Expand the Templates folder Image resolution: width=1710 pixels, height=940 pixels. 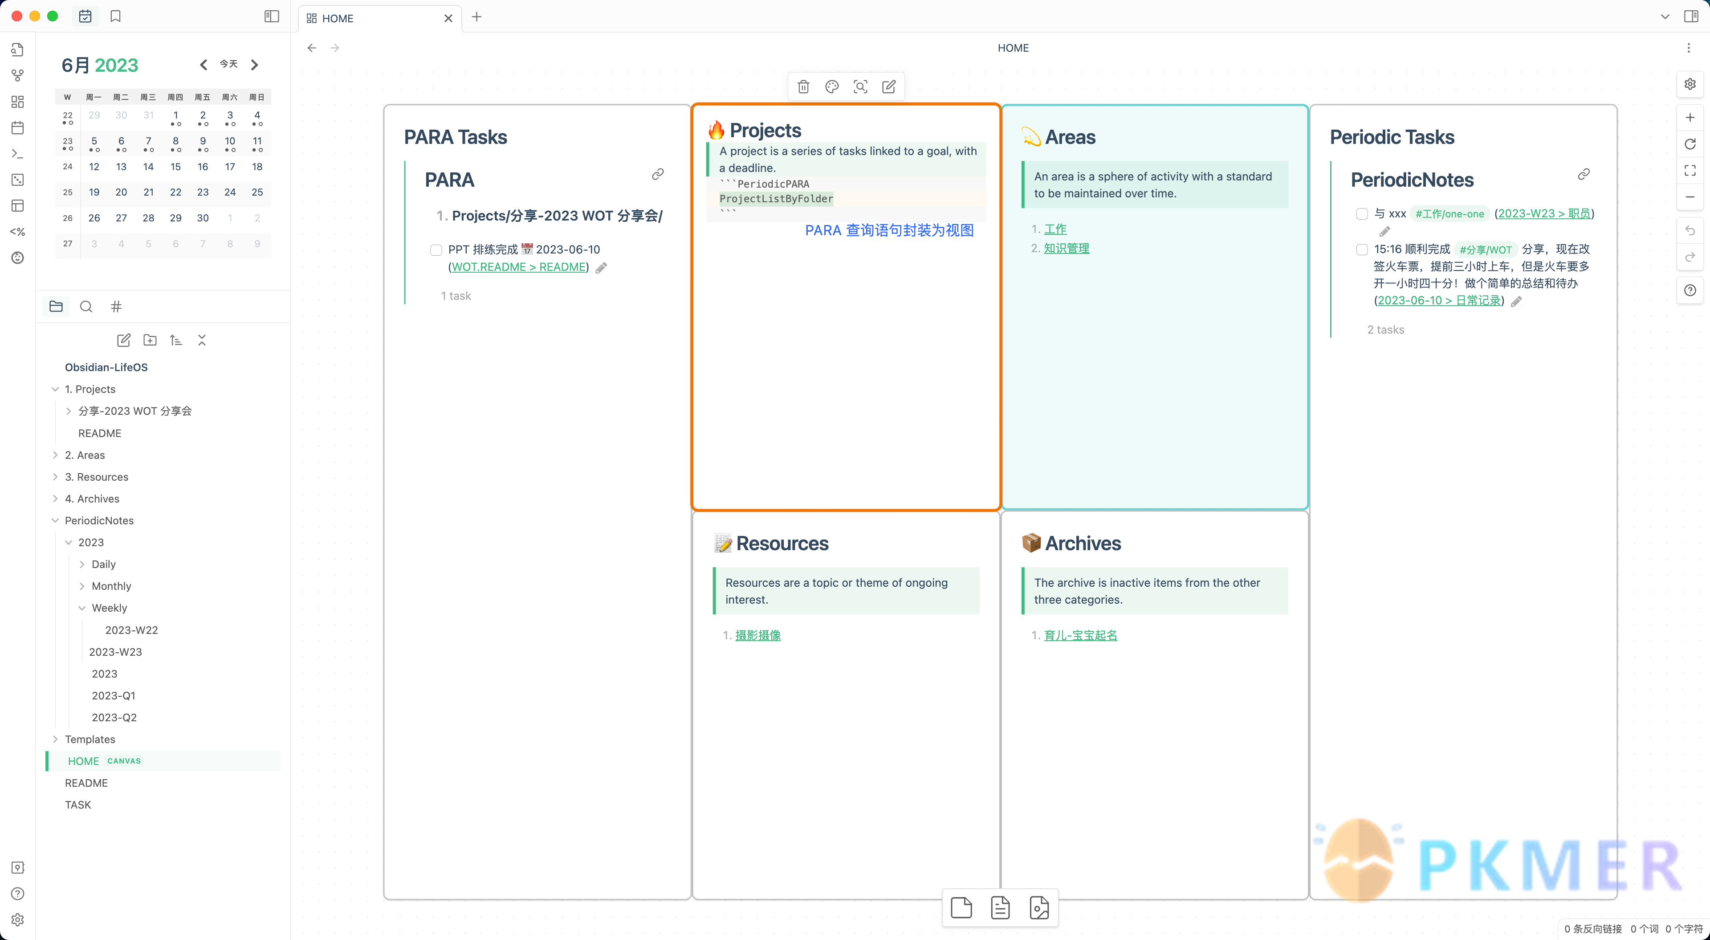point(55,740)
